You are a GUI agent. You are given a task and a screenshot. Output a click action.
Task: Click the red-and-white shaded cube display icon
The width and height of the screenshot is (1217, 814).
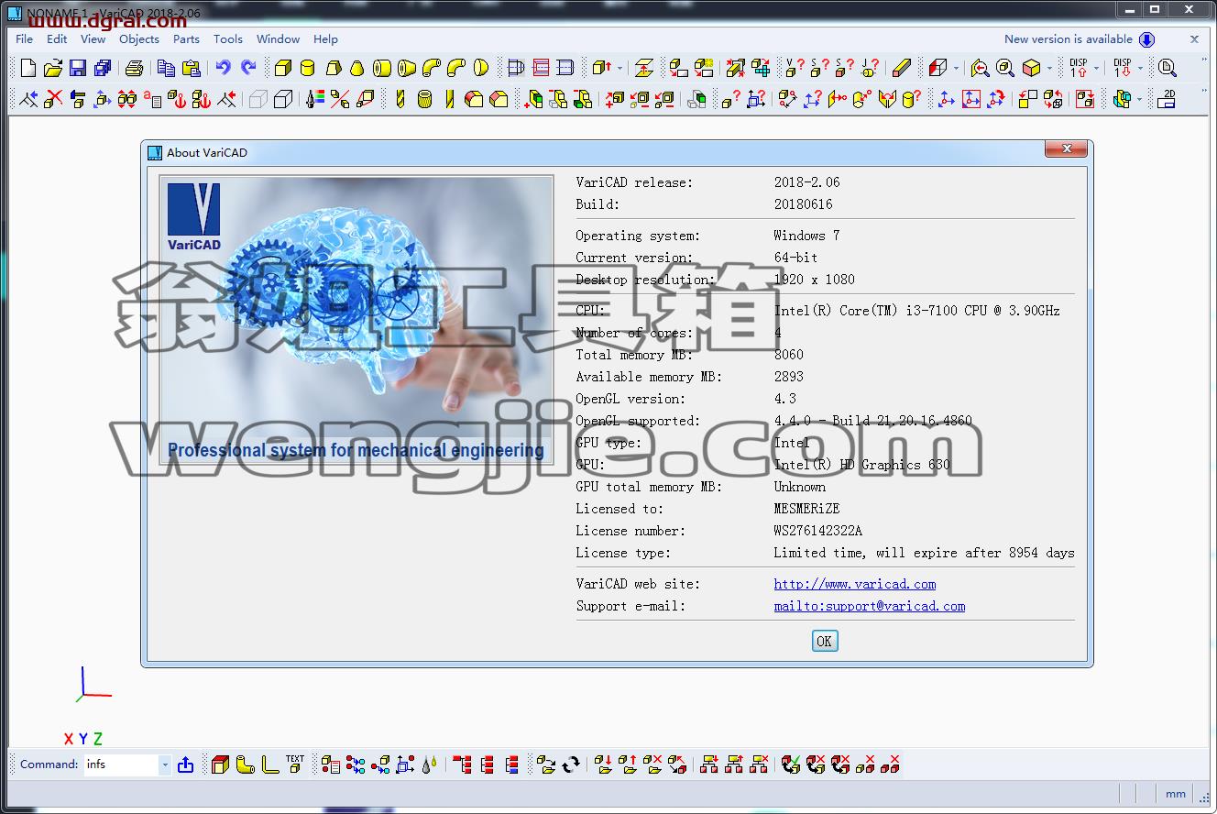click(937, 68)
